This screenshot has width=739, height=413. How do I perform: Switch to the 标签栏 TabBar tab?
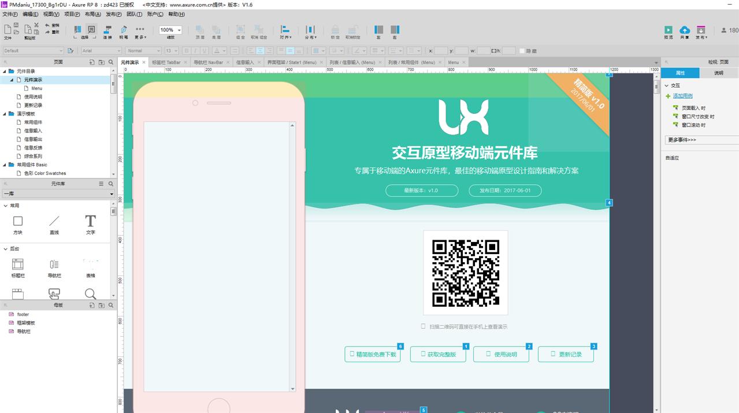pyautogui.click(x=166, y=62)
